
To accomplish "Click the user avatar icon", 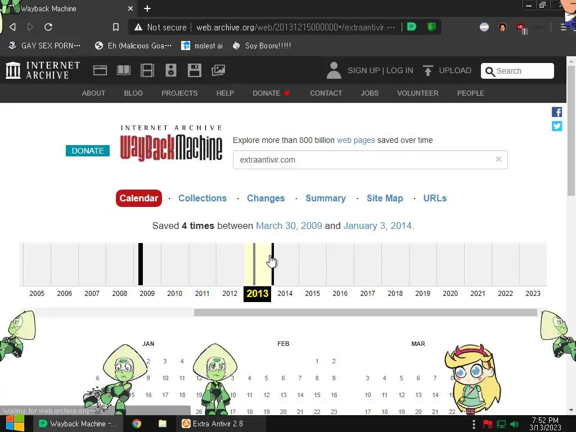I will (334, 70).
